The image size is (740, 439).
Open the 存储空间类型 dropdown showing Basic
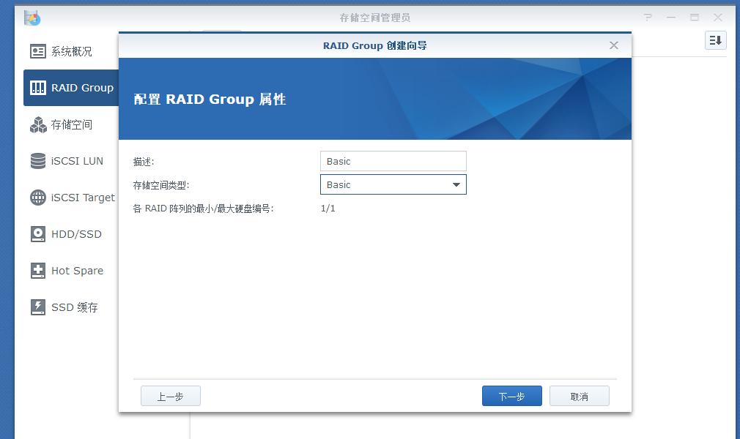457,184
